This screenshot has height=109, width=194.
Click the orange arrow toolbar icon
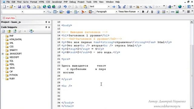tap(83, 12)
